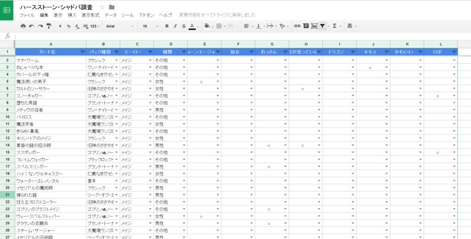The image size is (471, 239).
Task: Open the 表示形式 menu
Action: (91, 15)
